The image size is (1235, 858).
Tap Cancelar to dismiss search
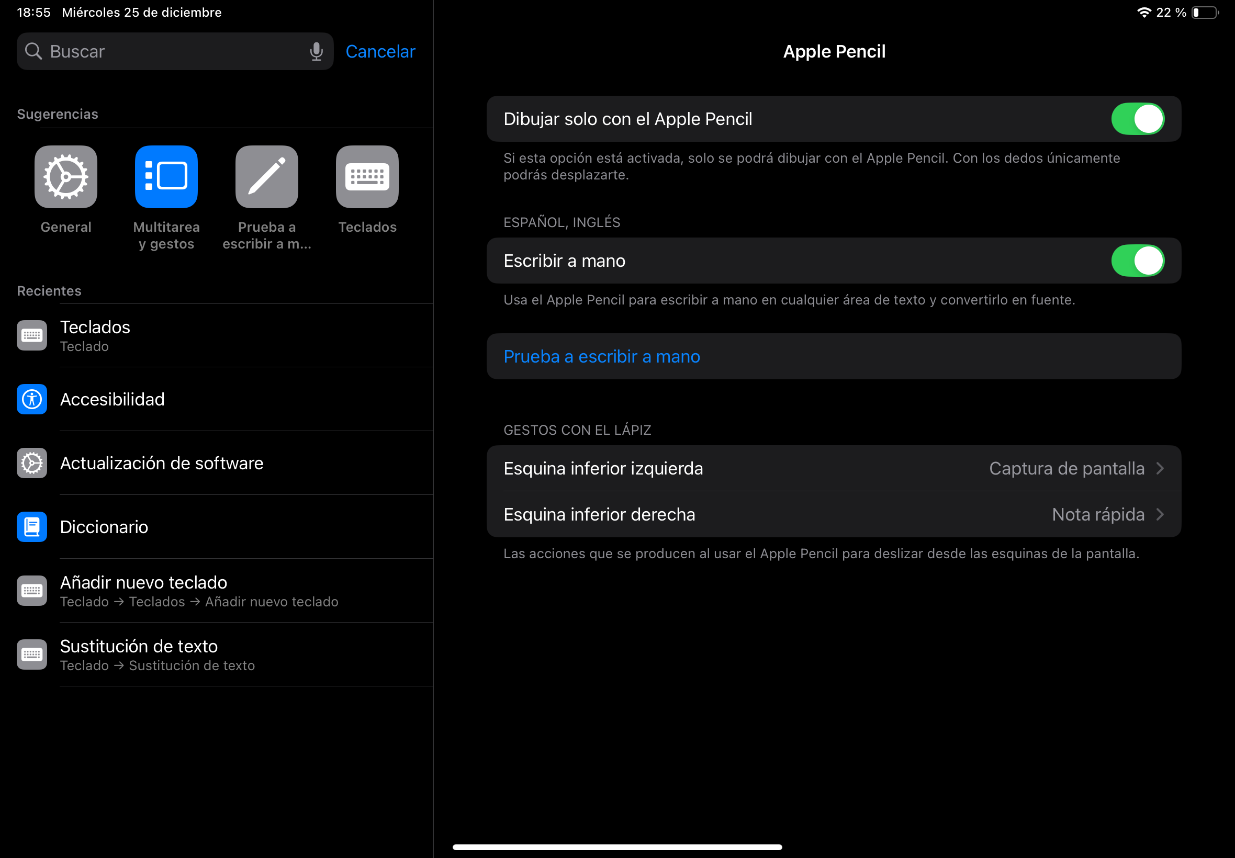(x=380, y=52)
